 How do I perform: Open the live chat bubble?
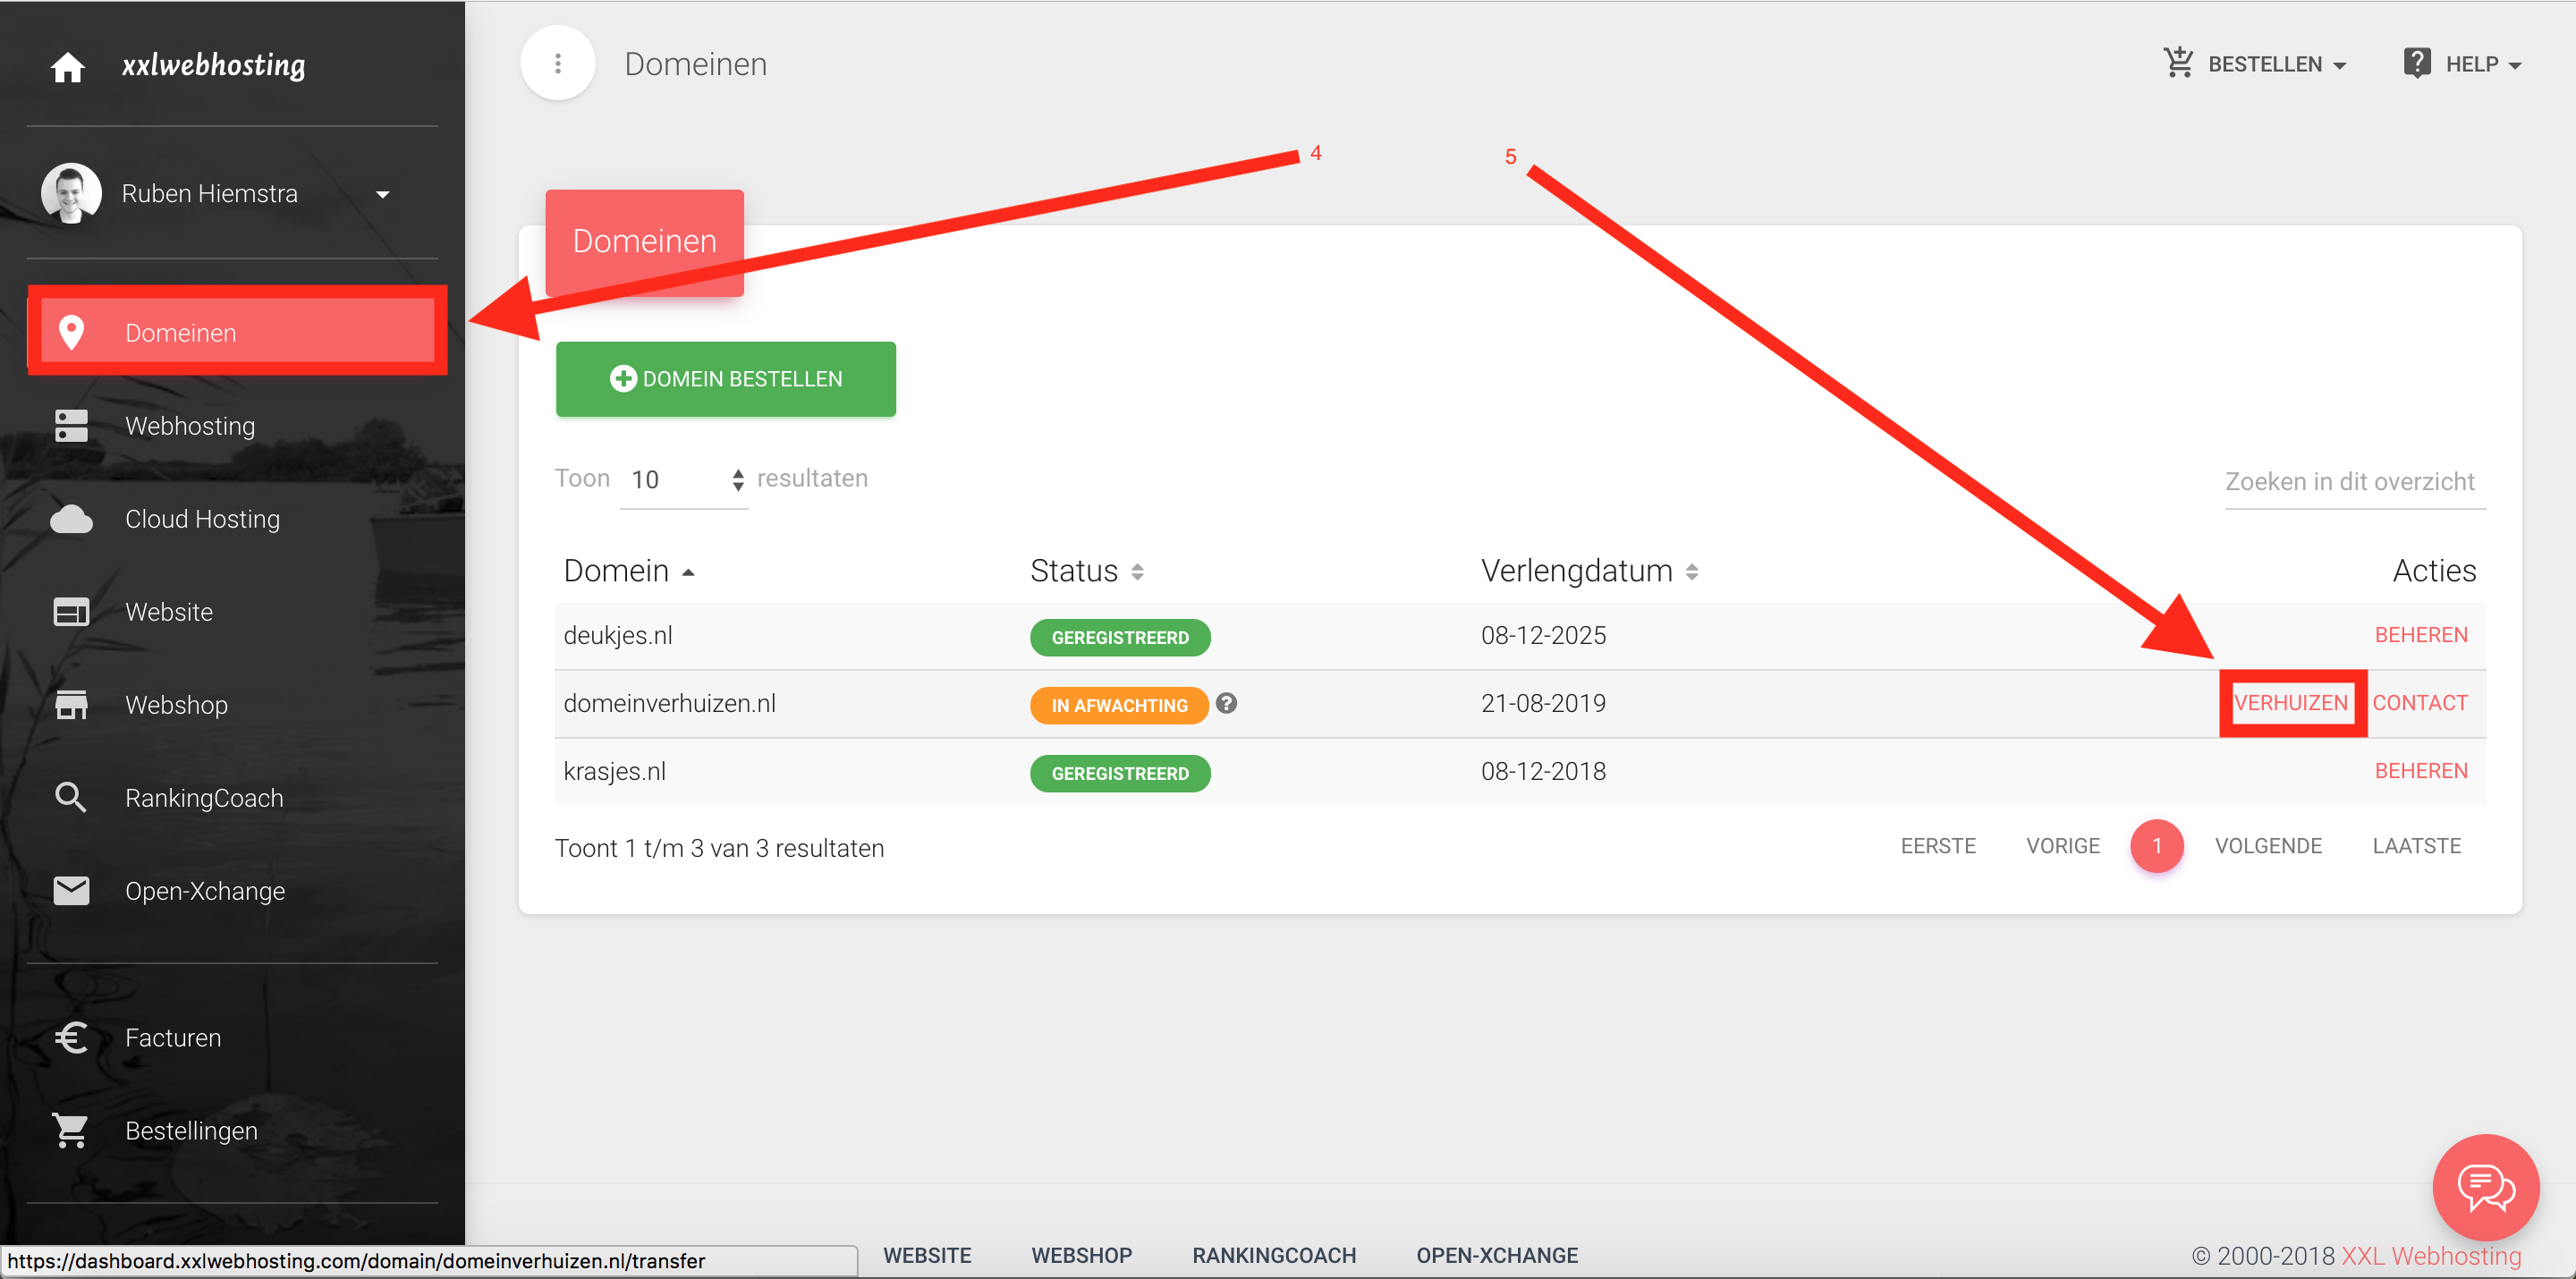point(2486,1187)
